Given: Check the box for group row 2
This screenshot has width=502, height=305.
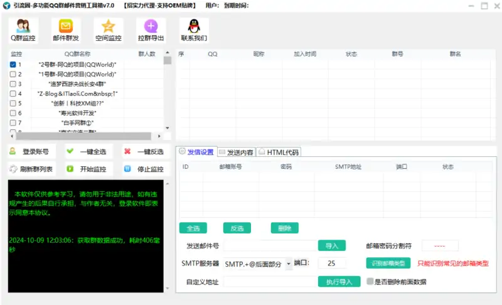Looking at the screenshot, I should 13,74.
